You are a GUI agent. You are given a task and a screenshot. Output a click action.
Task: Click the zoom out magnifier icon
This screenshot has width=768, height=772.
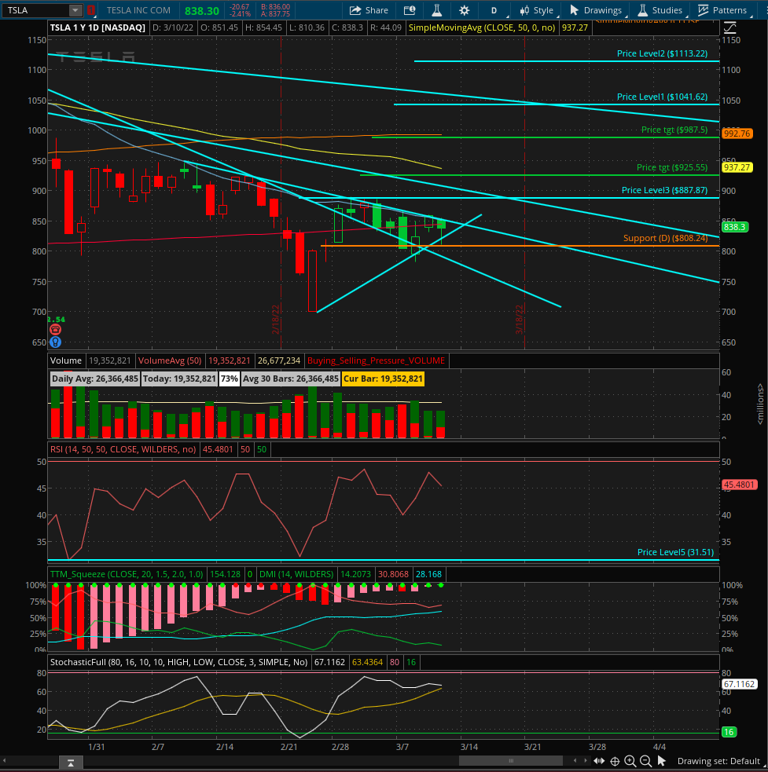point(645,761)
